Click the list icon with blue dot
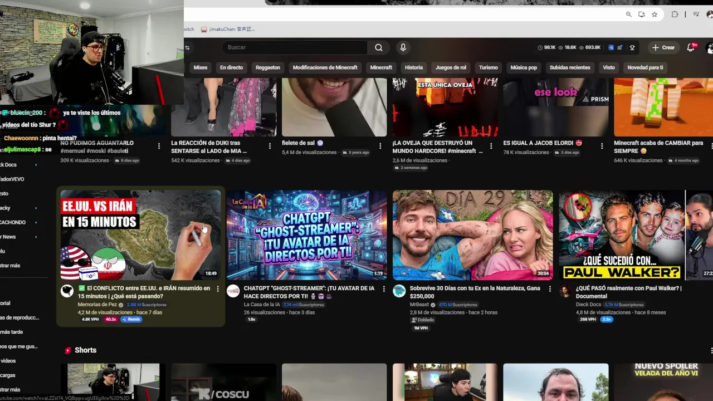 click(x=620, y=47)
